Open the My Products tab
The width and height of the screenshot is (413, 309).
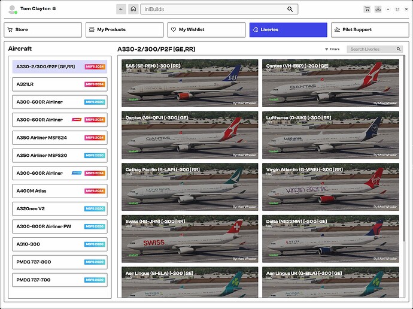tap(124, 29)
